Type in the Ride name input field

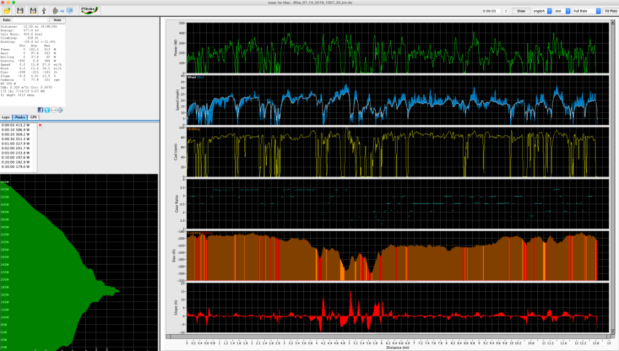point(30,20)
